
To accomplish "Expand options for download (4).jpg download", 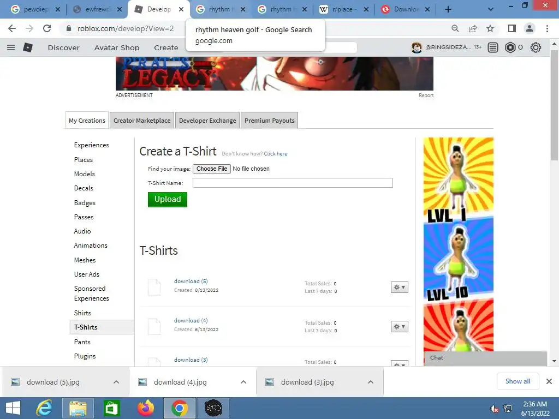I will (243, 382).
